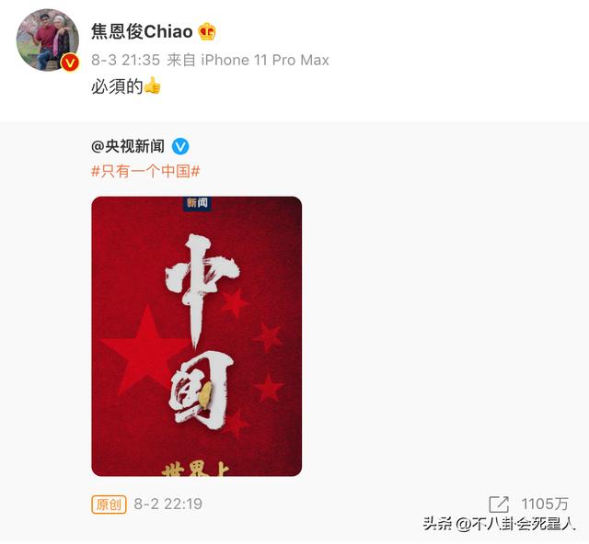This screenshot has height=544, width=589.
Task: Open the 焦恩俊Chiao username link
Action: [142, 31]
